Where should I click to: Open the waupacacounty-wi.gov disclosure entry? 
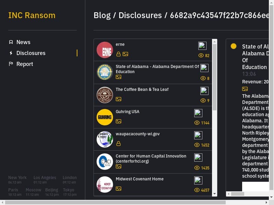coord(153,139)
